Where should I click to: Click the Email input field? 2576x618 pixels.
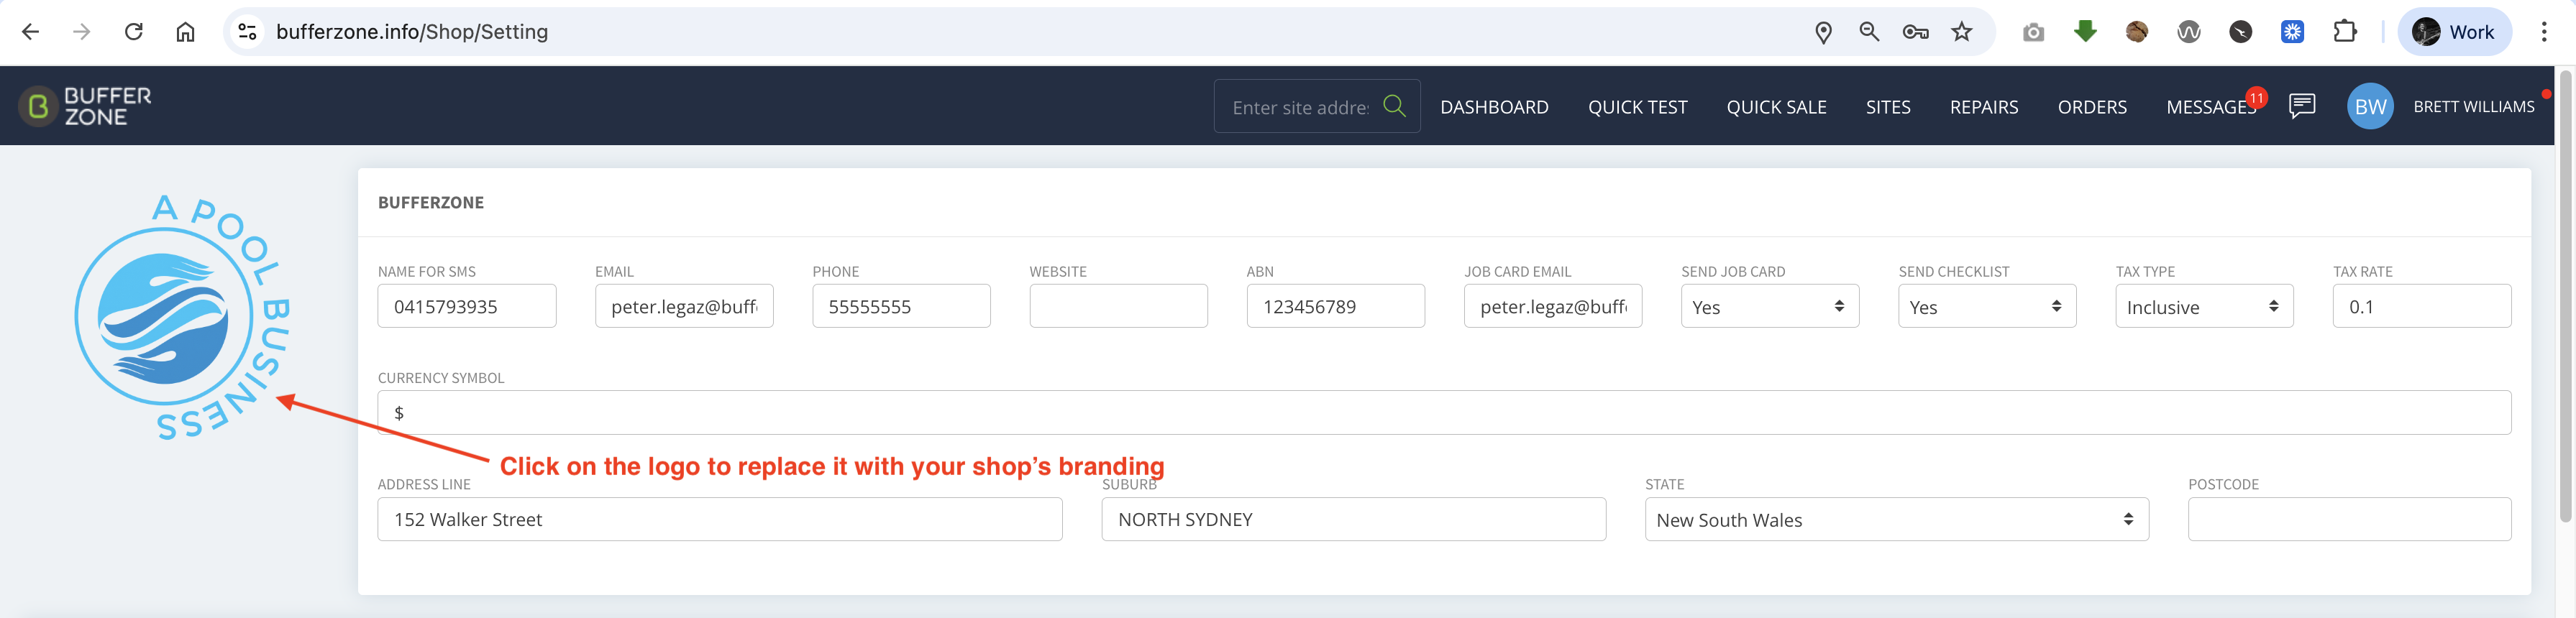pos(684,306)
